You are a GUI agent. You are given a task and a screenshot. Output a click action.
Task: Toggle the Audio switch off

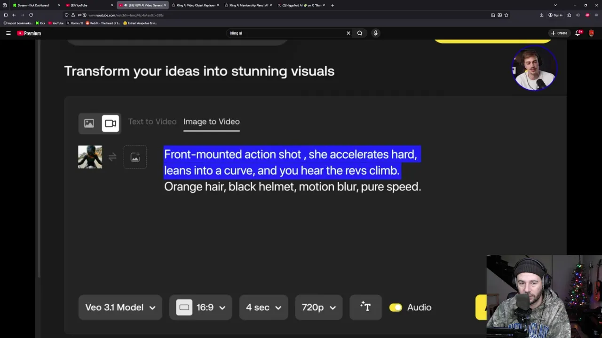click(x=396, y=307)
